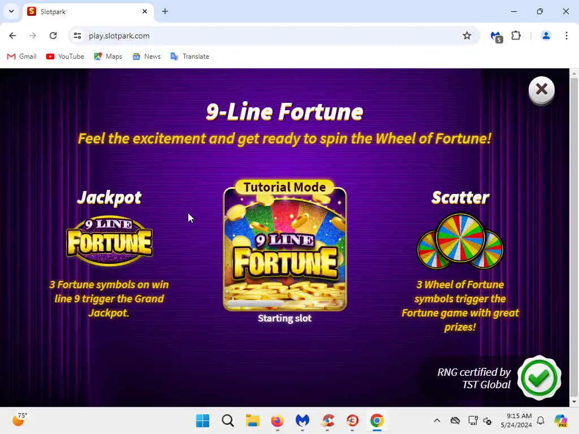Click the 9 Line Fortune starting slot thumbnail
The width and height of the screenshot is (579, 434).
[285, 249]
